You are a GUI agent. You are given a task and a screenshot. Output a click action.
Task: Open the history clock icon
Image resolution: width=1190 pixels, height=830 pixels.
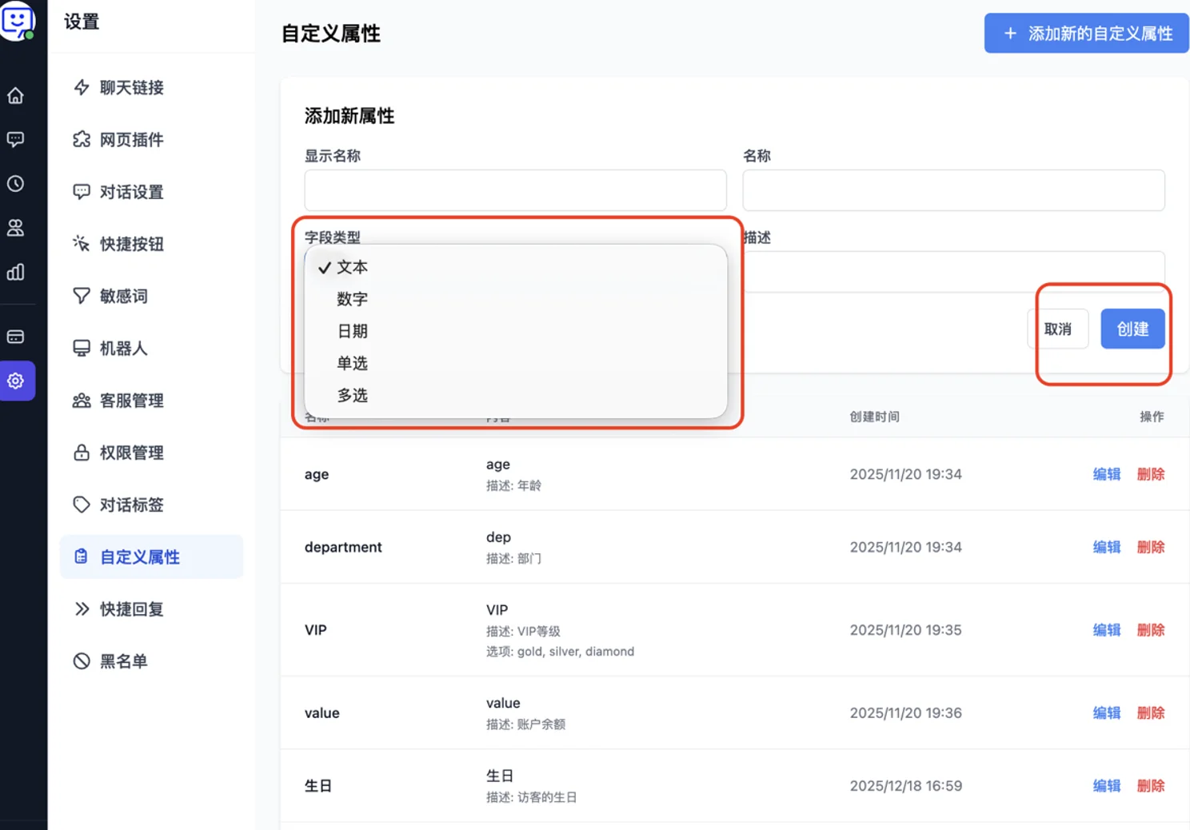pos(16,183)
